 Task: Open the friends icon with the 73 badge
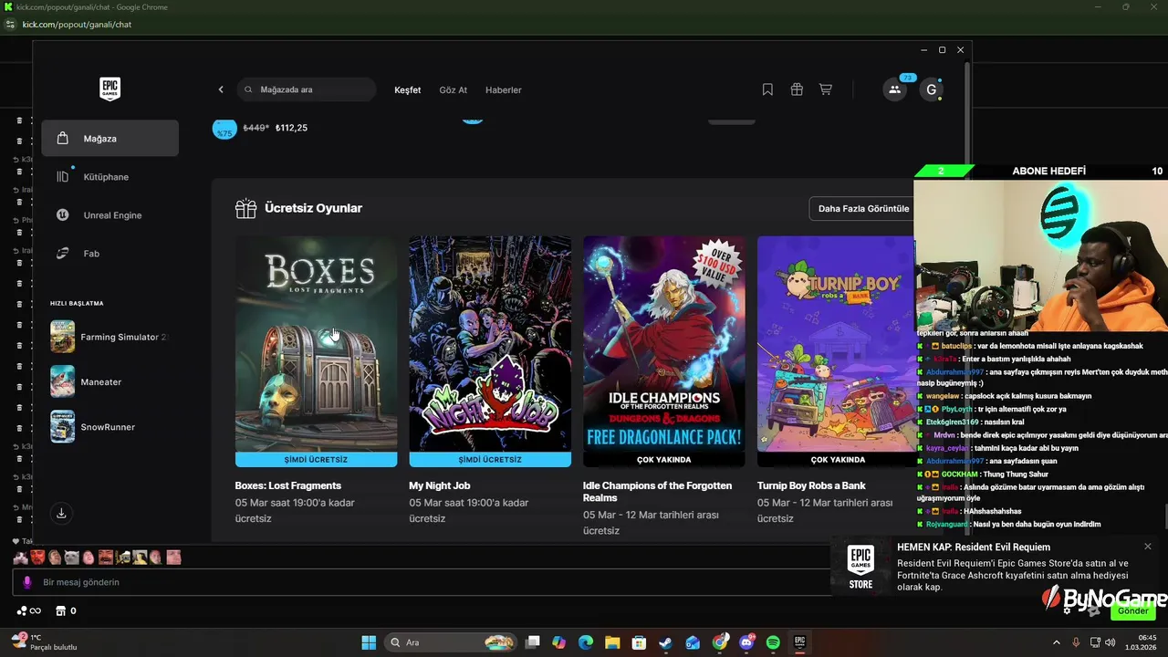(895, 89)
